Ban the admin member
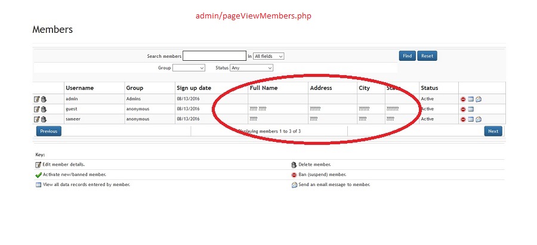Viewport: 537px width, 245px height. 463,99
